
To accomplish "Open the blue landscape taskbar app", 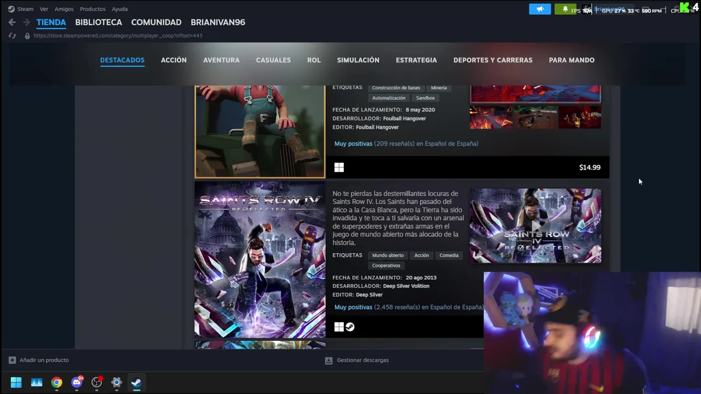I will 37,383.
